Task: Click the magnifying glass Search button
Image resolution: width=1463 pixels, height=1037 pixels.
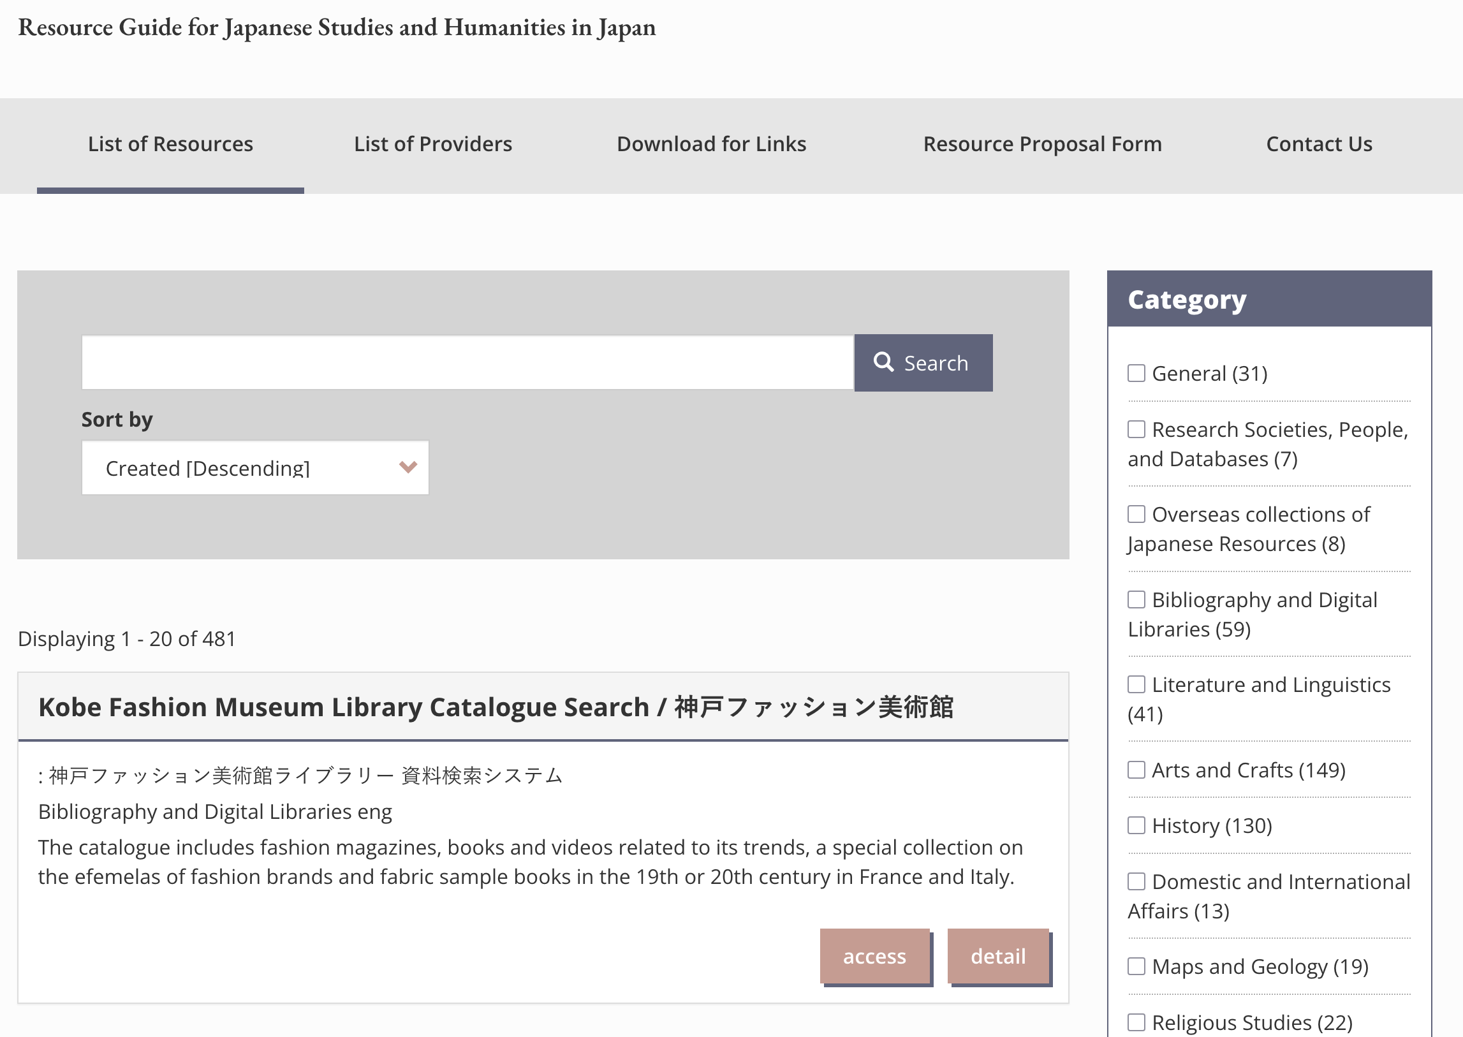Action: 923,363
